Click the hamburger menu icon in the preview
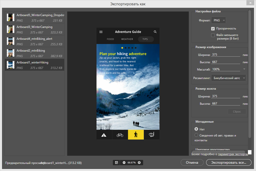256x171 pixels. click(101, 32)
